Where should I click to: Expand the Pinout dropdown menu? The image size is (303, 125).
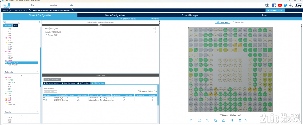pos(155,19)
